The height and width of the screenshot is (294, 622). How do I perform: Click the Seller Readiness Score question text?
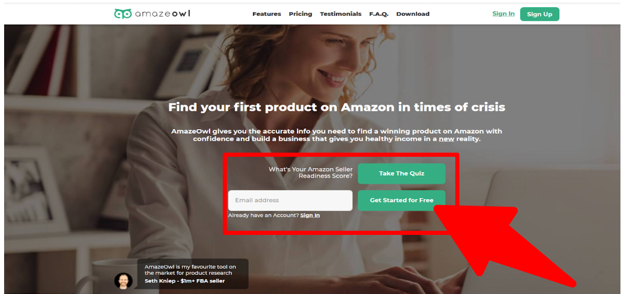(x=311, y=173)
